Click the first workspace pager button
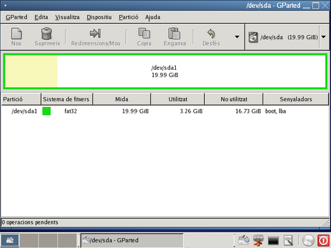331x248 pixels. [x=10, y=240]
